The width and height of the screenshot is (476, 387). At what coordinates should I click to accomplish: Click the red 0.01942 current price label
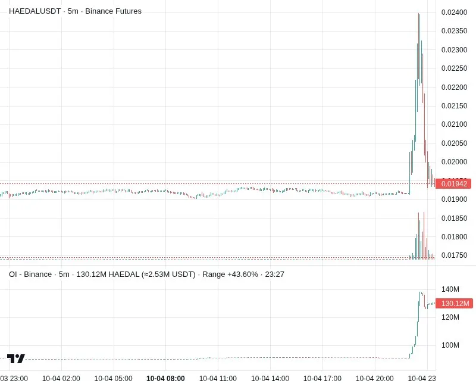[x=453, y=184]
